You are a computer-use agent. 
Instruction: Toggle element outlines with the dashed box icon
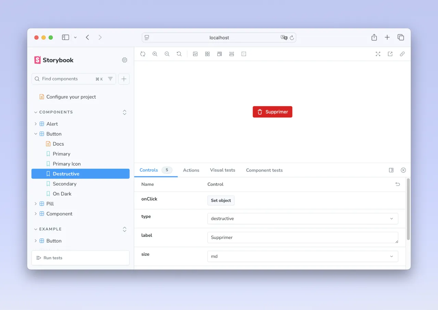244,54
